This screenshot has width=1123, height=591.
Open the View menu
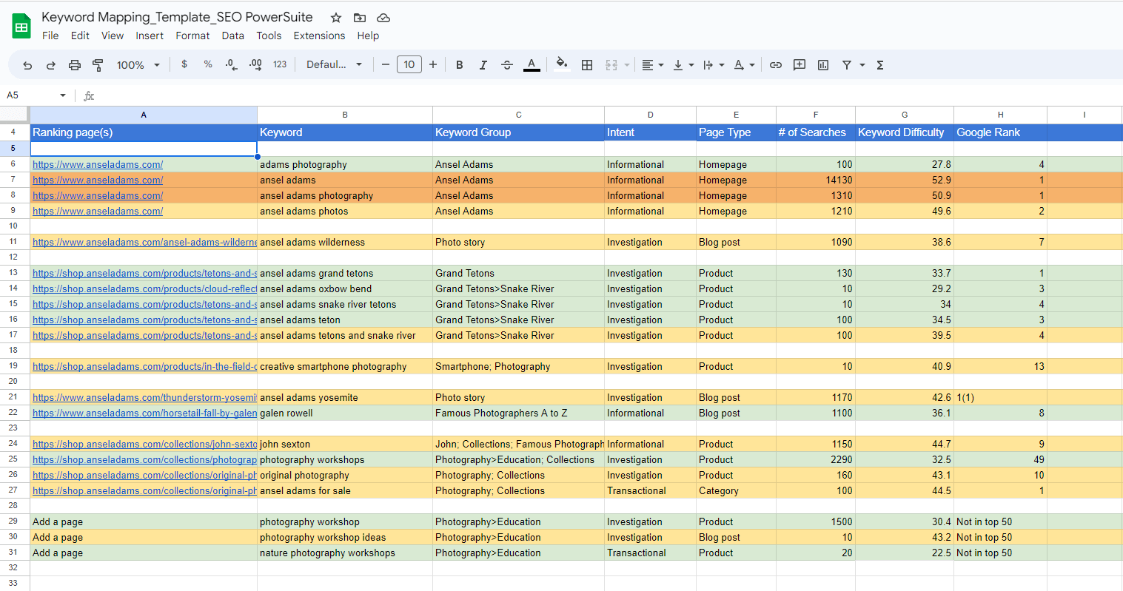tap(113, 36)
